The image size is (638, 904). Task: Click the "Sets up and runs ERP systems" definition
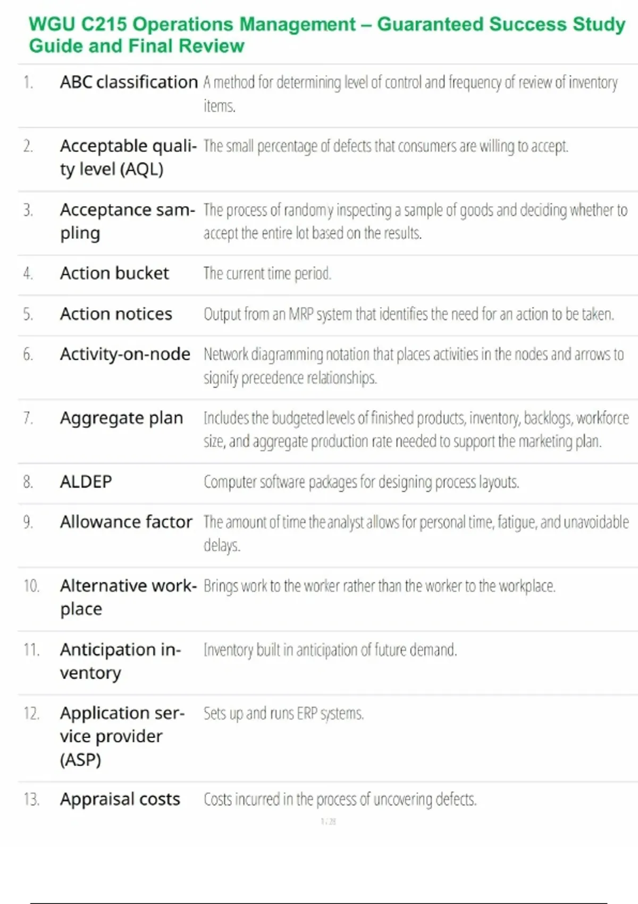tap(283, 714)
